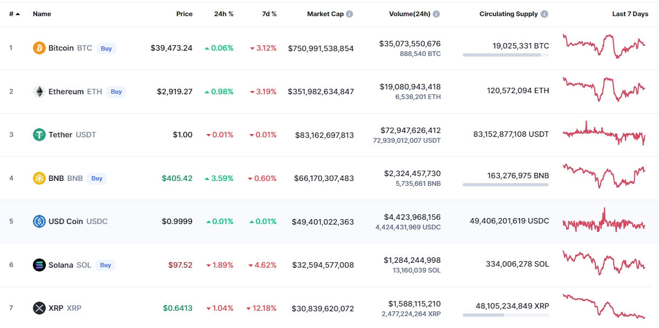Open Ethereum's last 7 days sparkline chart
The image size is (659, 328).
pyautogui.click(x=604, y=89)
